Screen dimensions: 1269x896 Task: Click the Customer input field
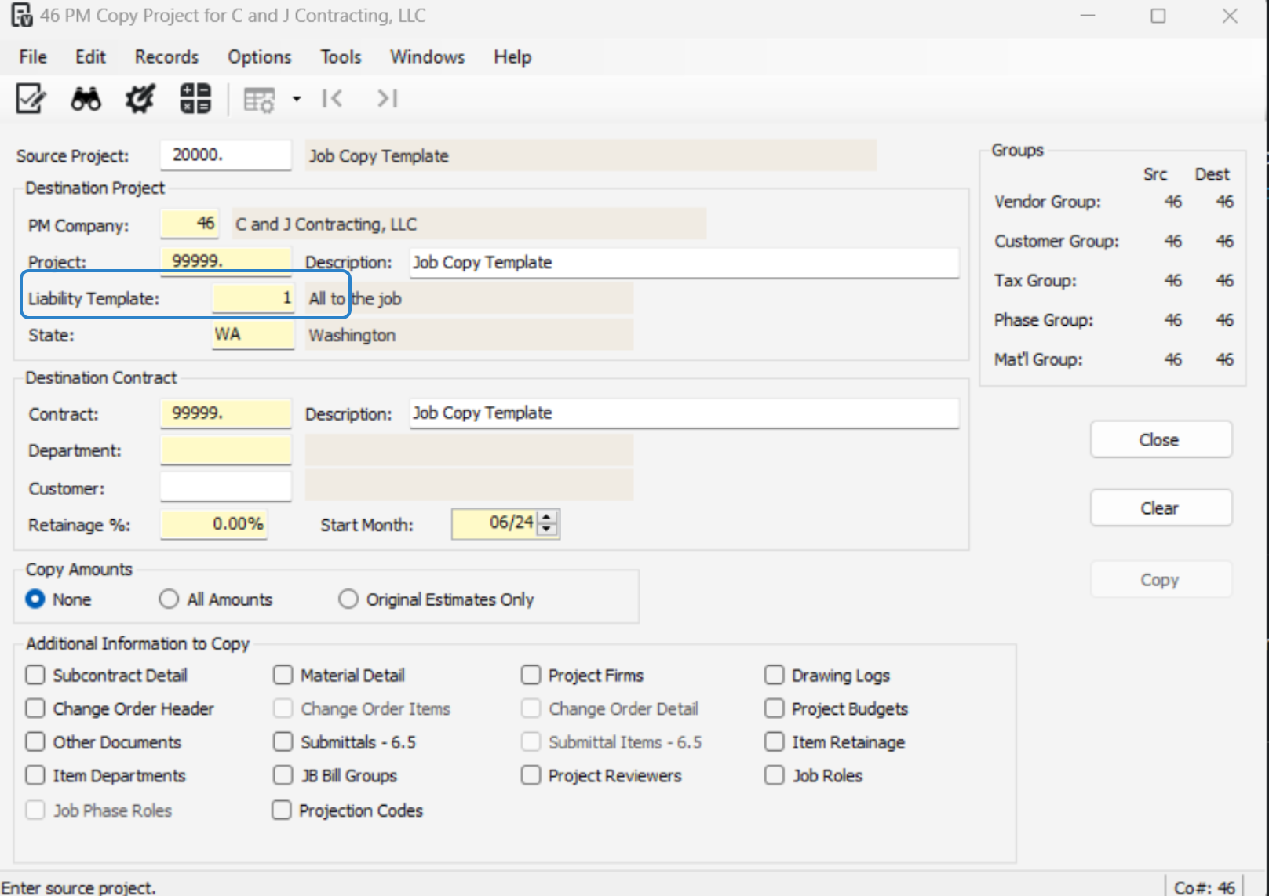[226, 487]
